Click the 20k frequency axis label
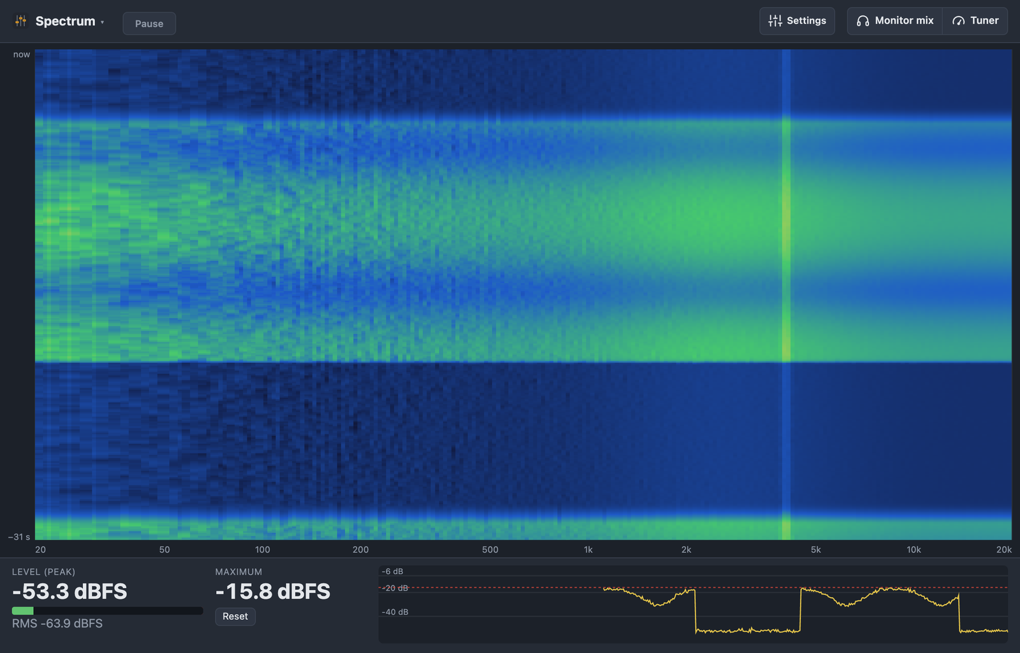The image size is (1020, 653). pyautogui.click(x=1004, y=550)
